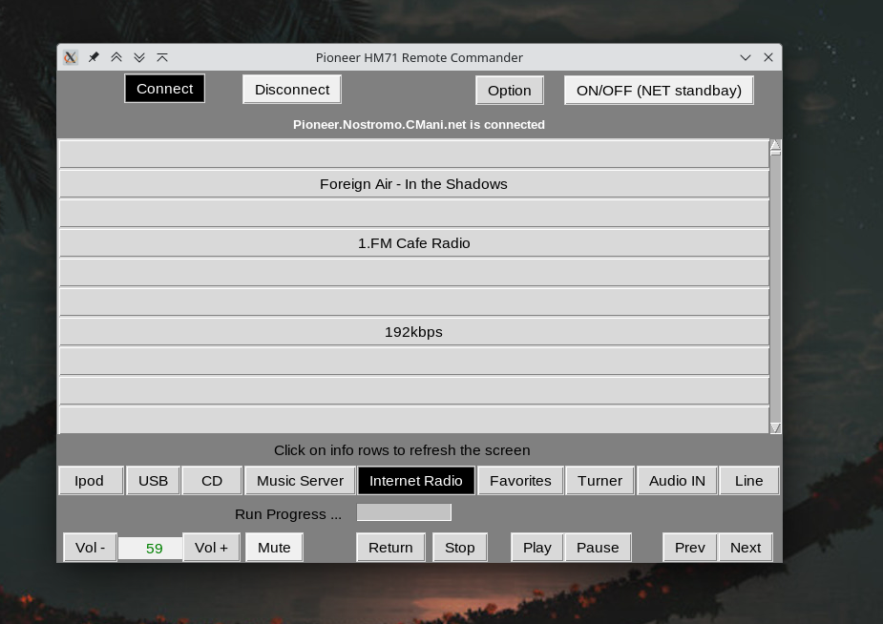This screenshot has width=883, height=624.
Task: Open the Option settings
Action: pos(510,91)
